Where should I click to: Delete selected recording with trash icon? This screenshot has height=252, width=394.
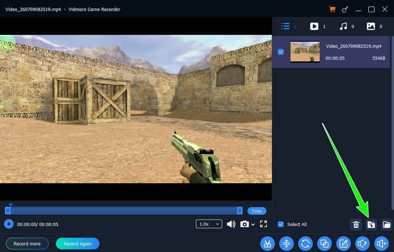click(356, 224)
